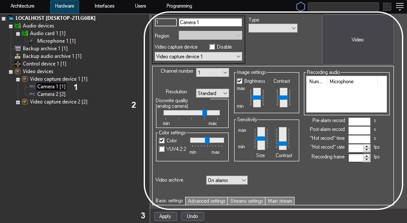Click the Undo button

(x=192, y=216)
